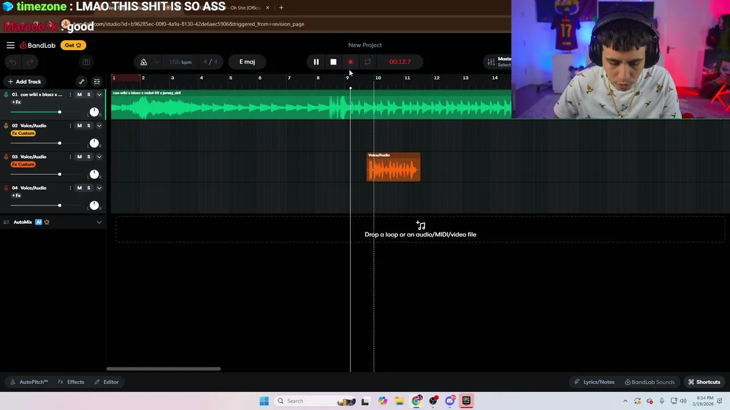Mute track 02 Voice/Audio
Screen dimensions: 730x410
pos(79,125)
